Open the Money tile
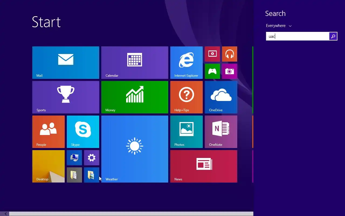Viewport: 345px width, 216px height. tap(135, 97)
